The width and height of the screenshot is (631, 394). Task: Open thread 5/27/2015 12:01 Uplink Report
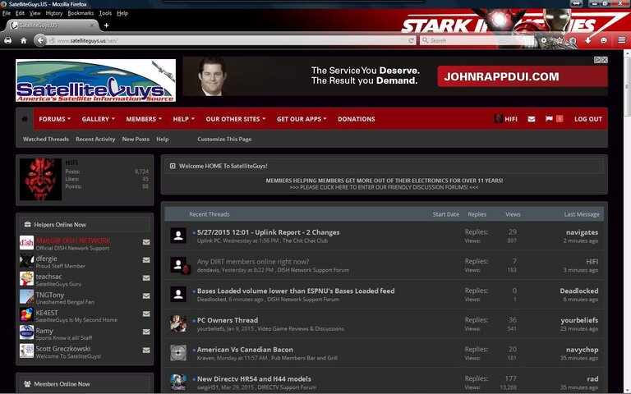point(268,232)
